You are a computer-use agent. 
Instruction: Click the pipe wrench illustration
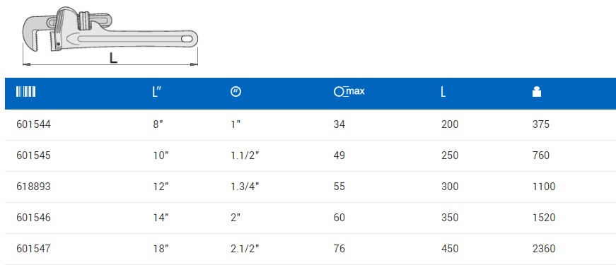(x=110, y=30)
